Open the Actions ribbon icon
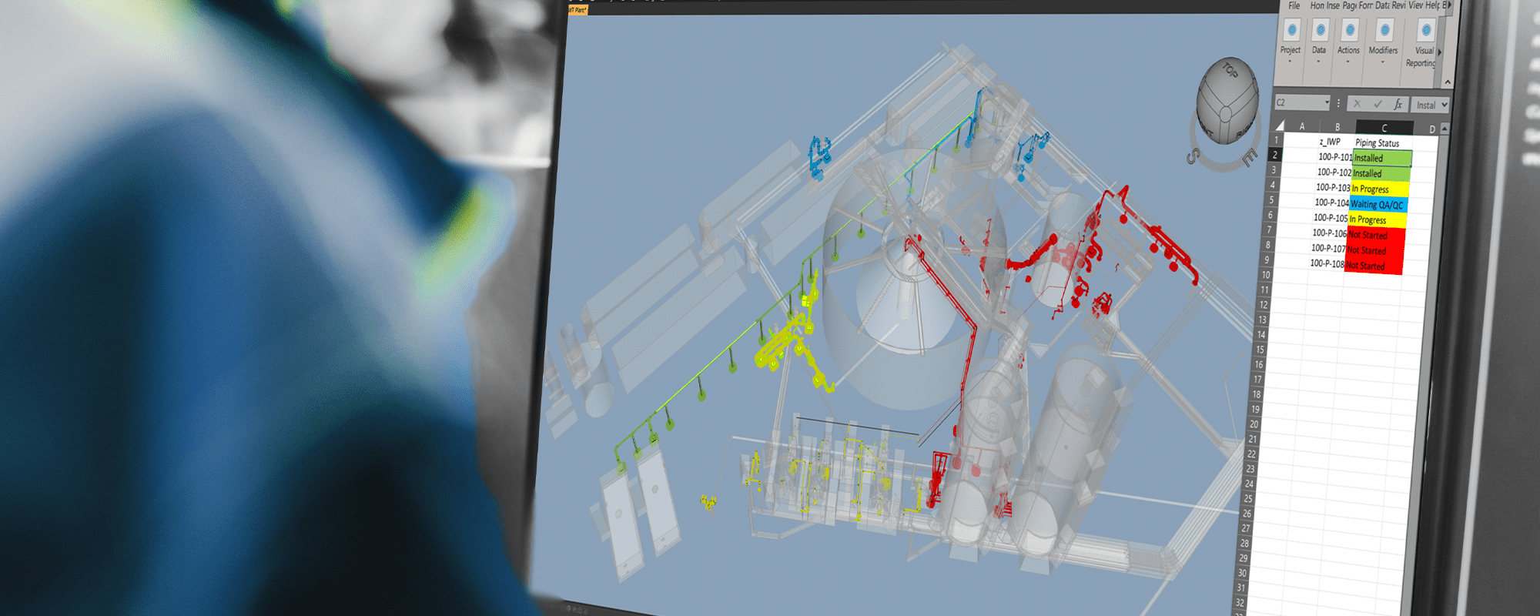This screenshot has width=1540, height=616. (1349, 31)
